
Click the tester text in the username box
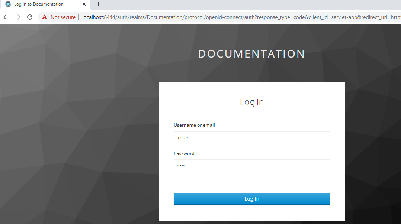pyautogui.click(x=182, y=137)
